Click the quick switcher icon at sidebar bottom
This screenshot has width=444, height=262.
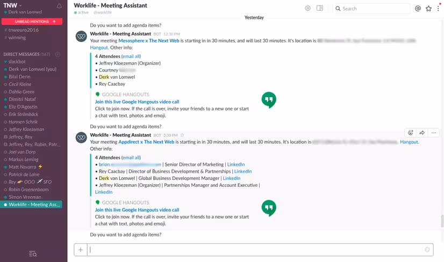[33, 254]
